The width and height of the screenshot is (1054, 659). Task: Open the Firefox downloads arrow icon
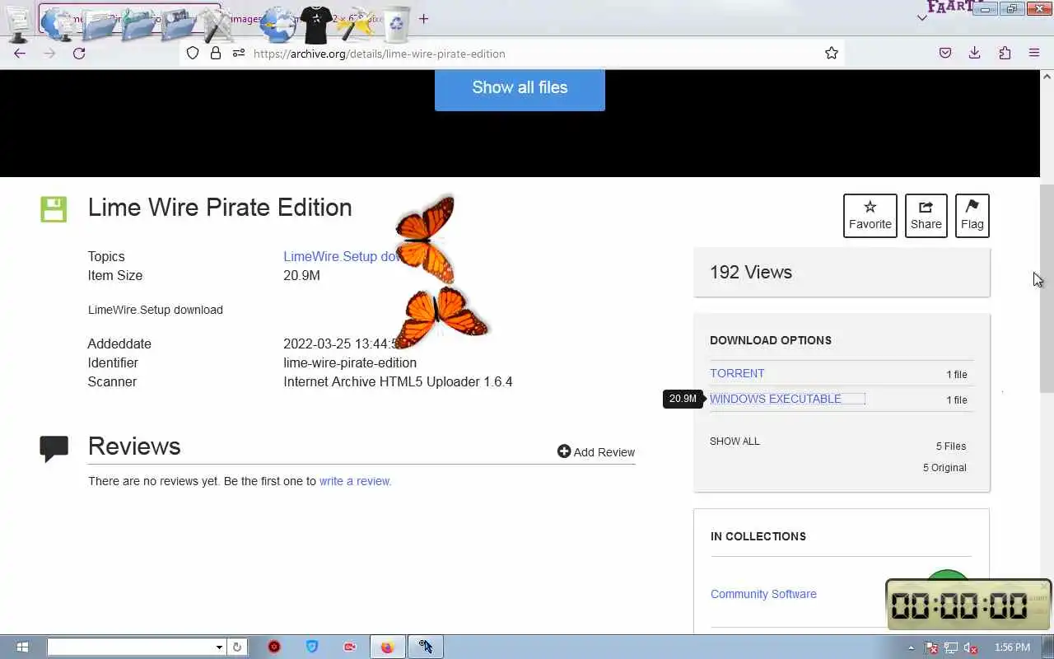tap(975, 54)
